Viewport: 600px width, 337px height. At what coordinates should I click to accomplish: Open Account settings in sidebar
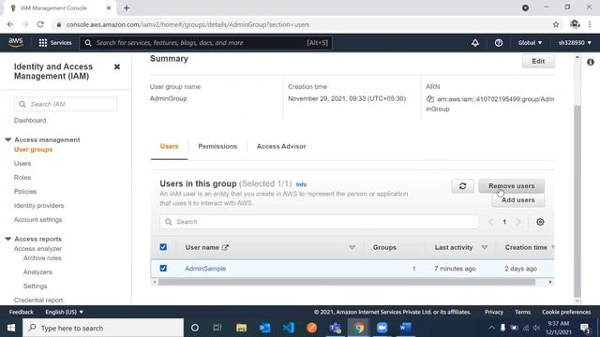37,220
